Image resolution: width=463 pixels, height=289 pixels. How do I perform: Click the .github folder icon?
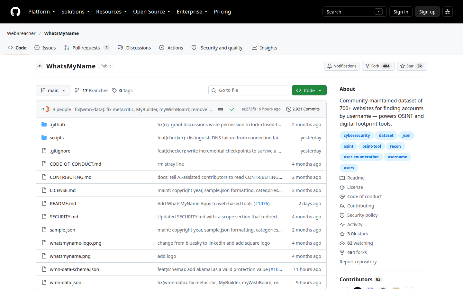tap(44, 124)
